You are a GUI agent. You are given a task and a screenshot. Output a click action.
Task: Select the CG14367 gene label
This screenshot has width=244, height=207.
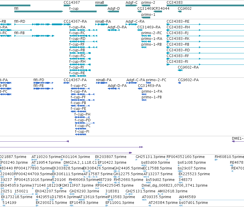point(72,3)
